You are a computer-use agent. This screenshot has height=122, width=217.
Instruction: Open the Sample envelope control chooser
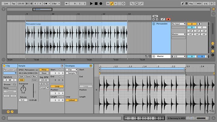pyautogui.click(x=71, y=73)
